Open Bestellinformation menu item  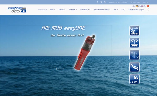click(x=102, y=10)
